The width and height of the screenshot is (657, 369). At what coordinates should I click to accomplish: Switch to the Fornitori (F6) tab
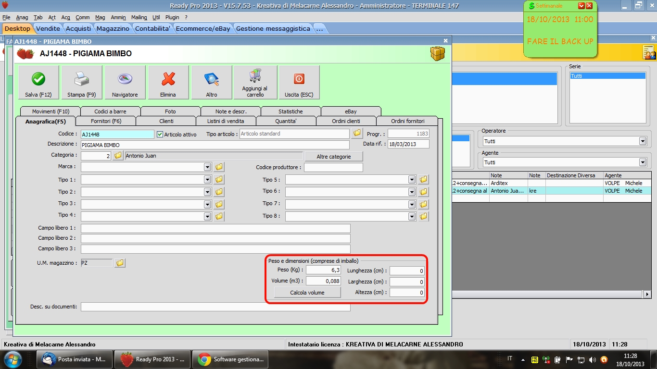click(106, 121)
